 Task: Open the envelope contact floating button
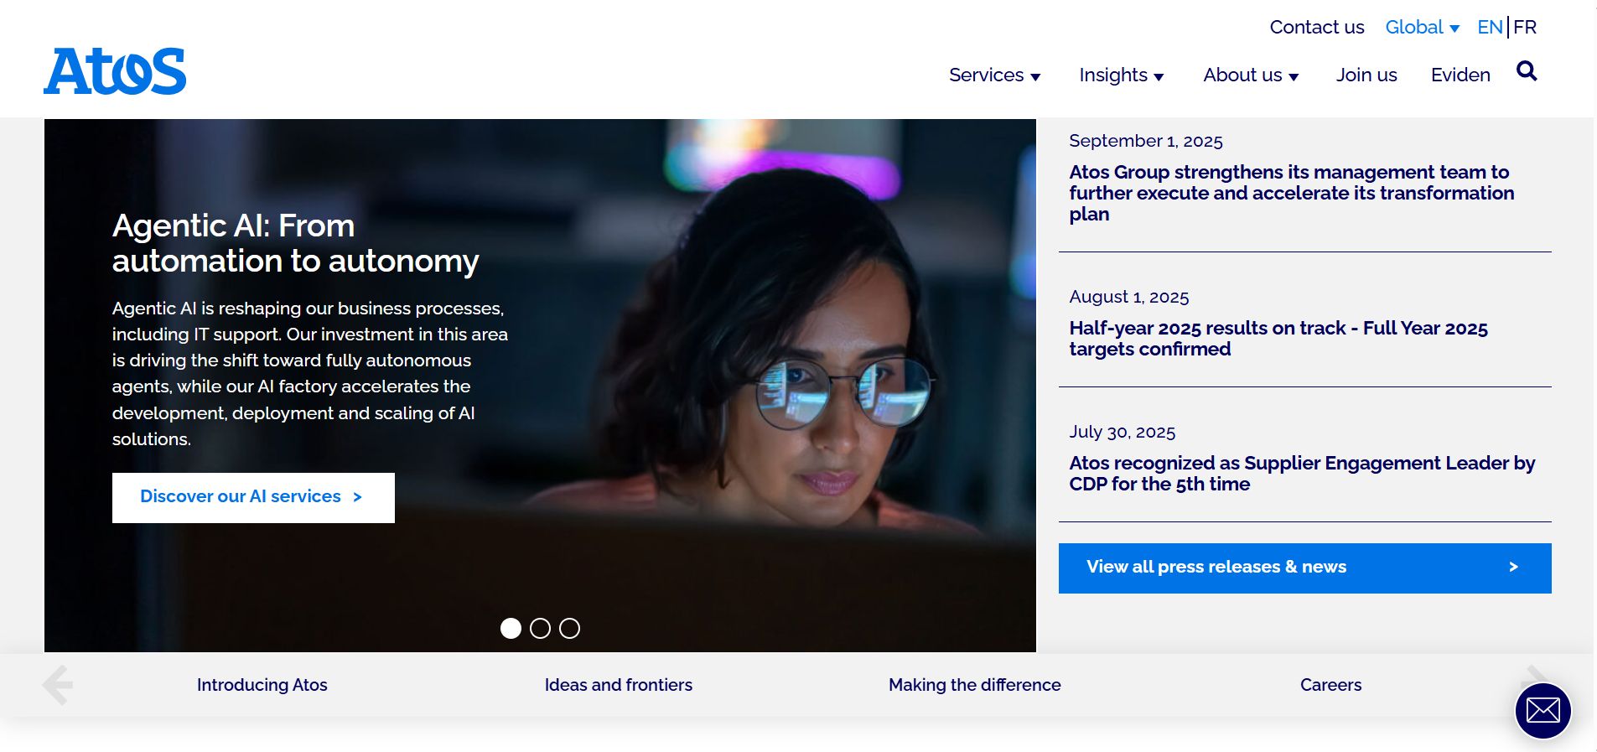pyautogui.click(x=1543, y=711)
